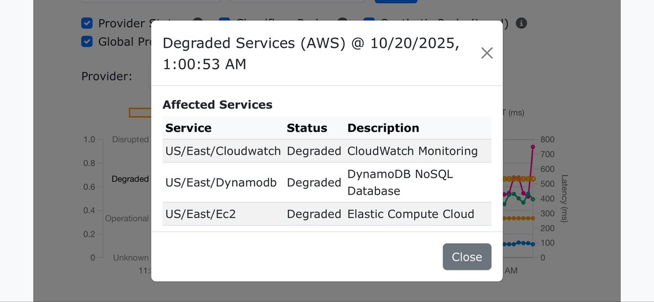Click the Elastic Compute Cloud description cell
Viewport: 654px width, 302px height.
tap(411, 214)
